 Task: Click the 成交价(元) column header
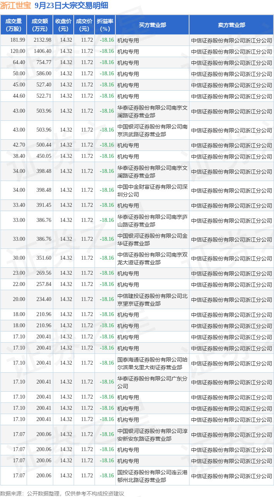(84, 25)
